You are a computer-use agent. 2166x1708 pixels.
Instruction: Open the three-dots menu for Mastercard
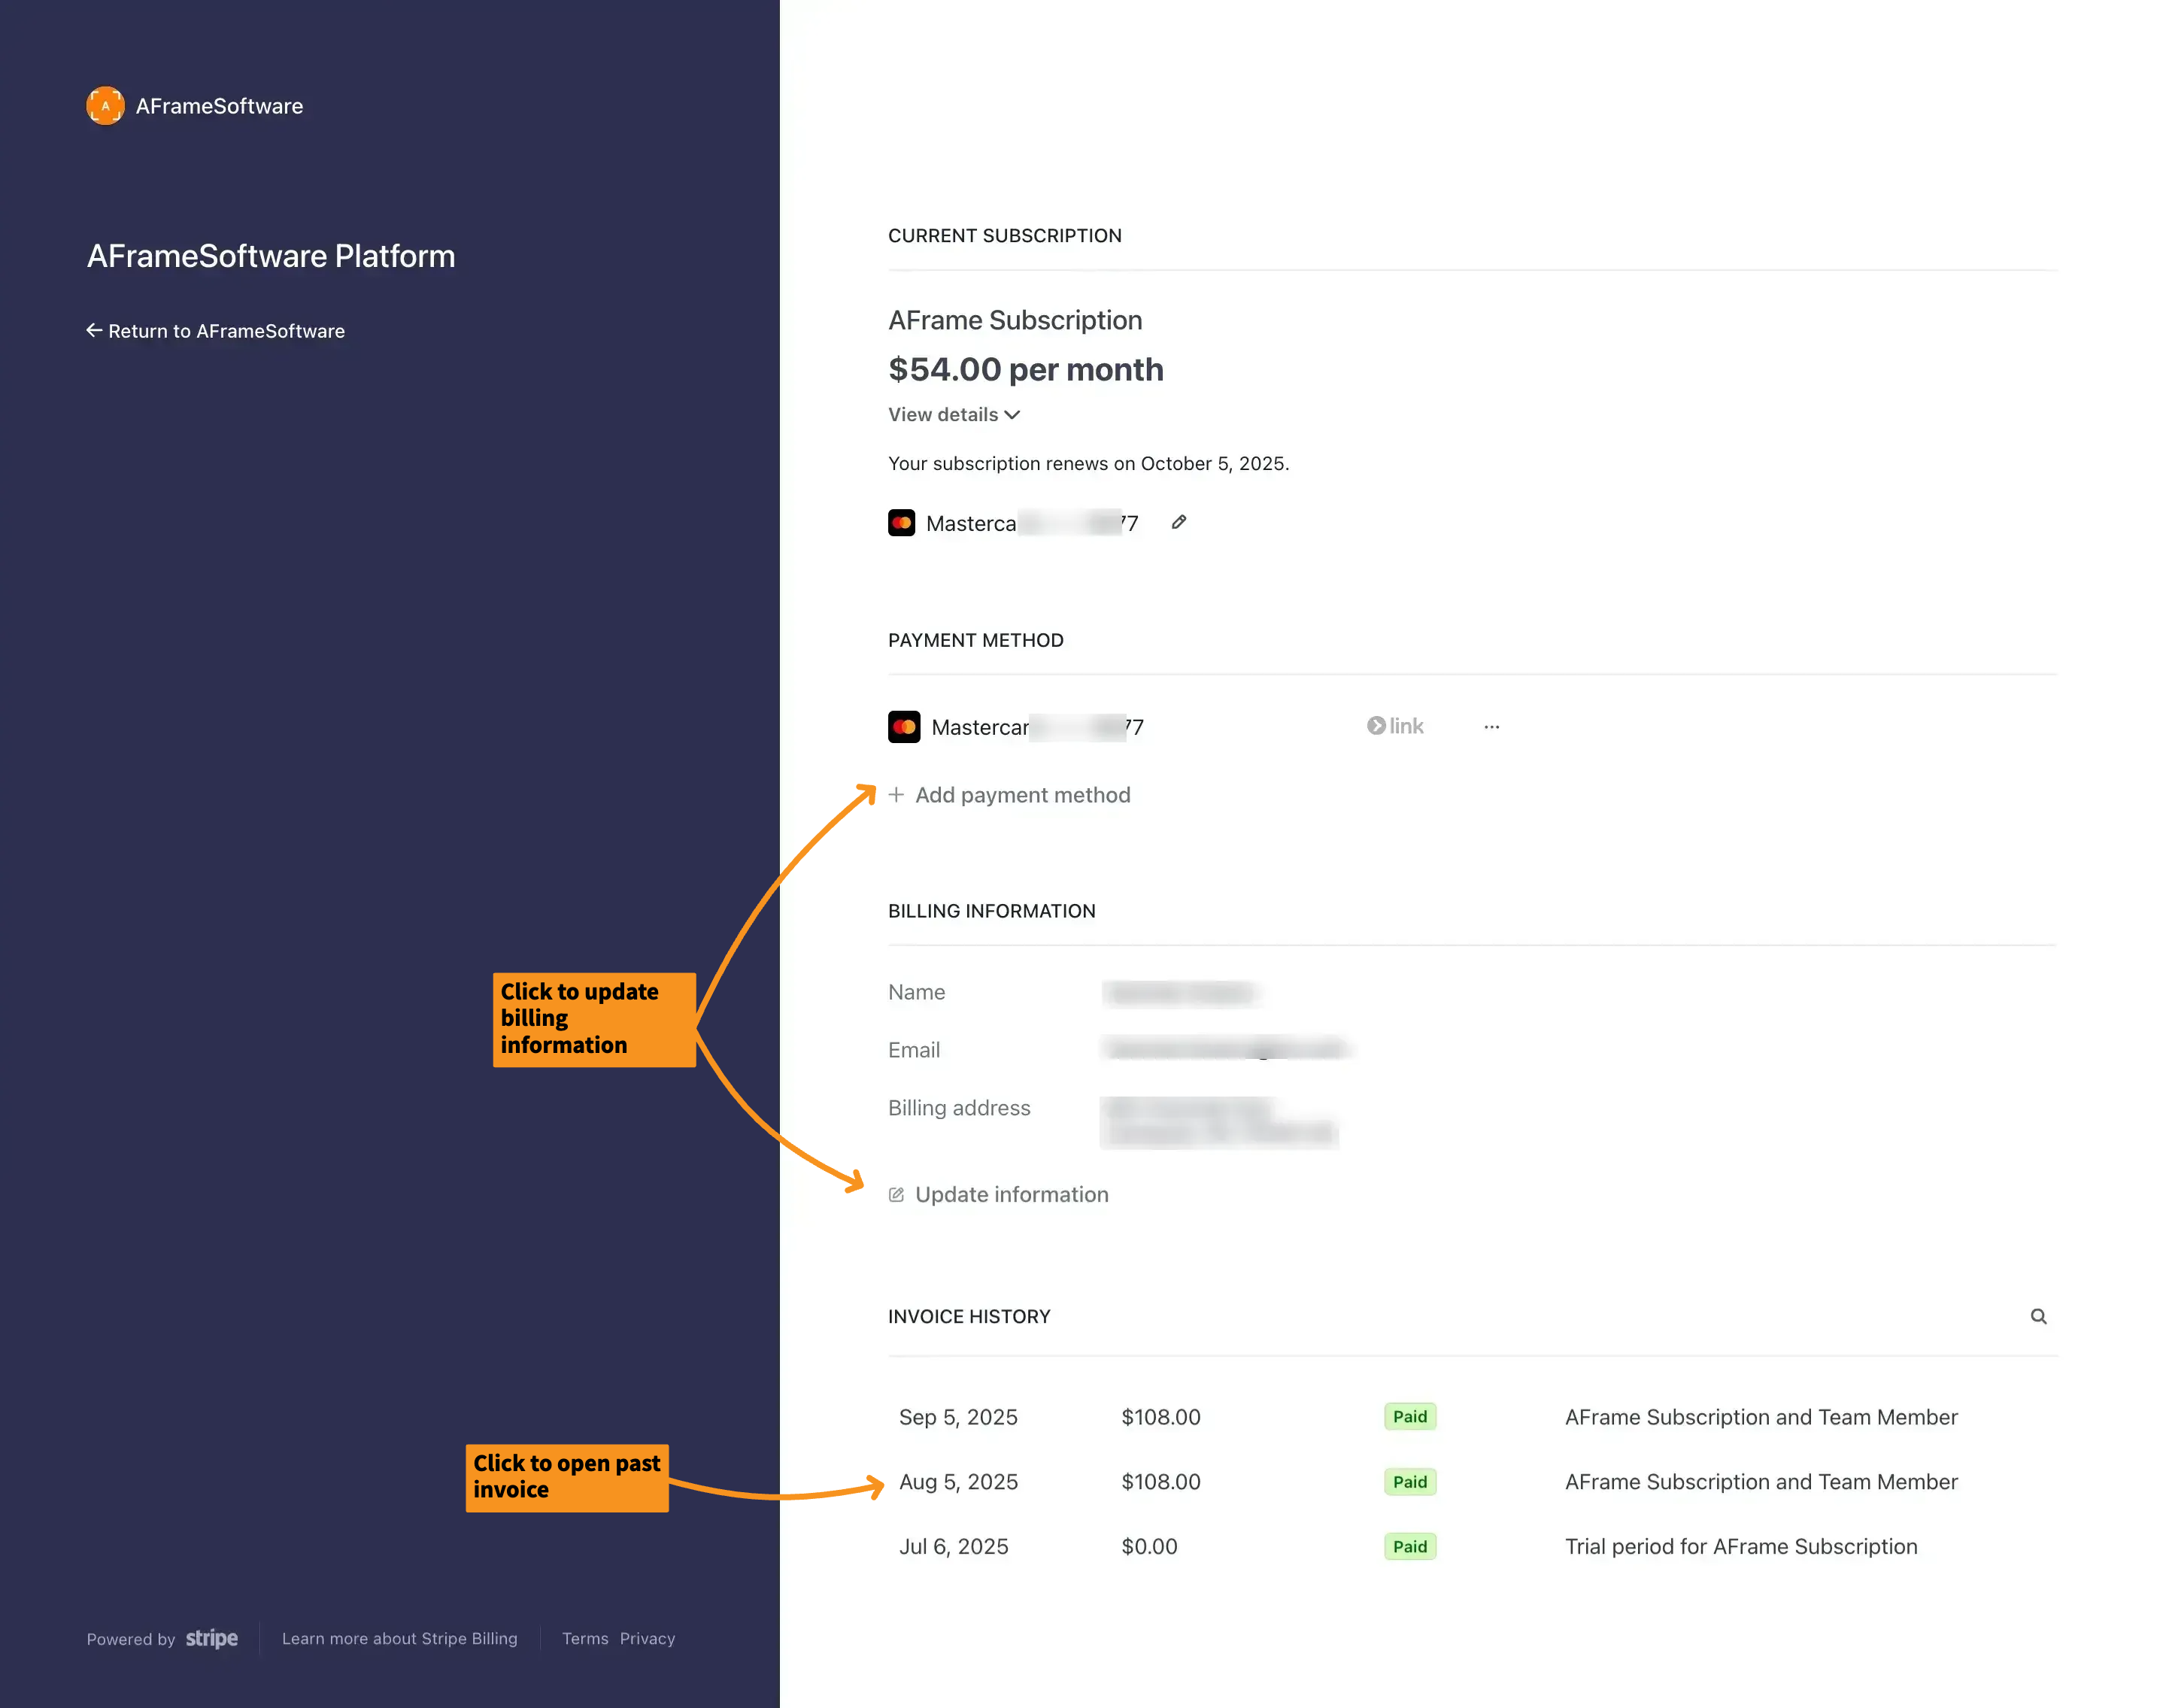[x=1491, y=727]
